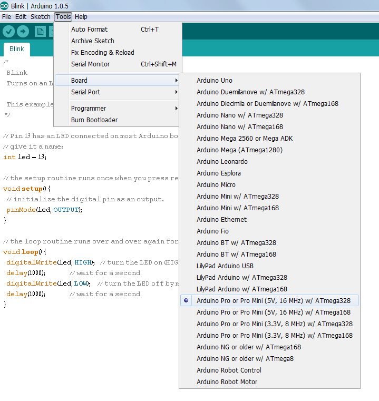Viewport: 379px width, 401px height.
Task: Choose Arduino BT w/ ATmega168
Action: pos(269,254)
